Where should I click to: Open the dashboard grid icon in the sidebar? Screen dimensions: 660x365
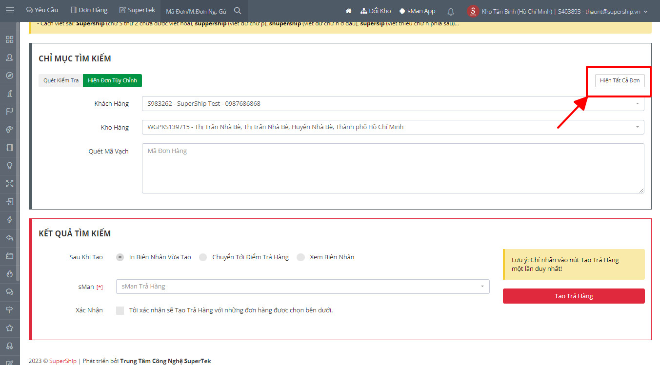click(x=9, y=39)
